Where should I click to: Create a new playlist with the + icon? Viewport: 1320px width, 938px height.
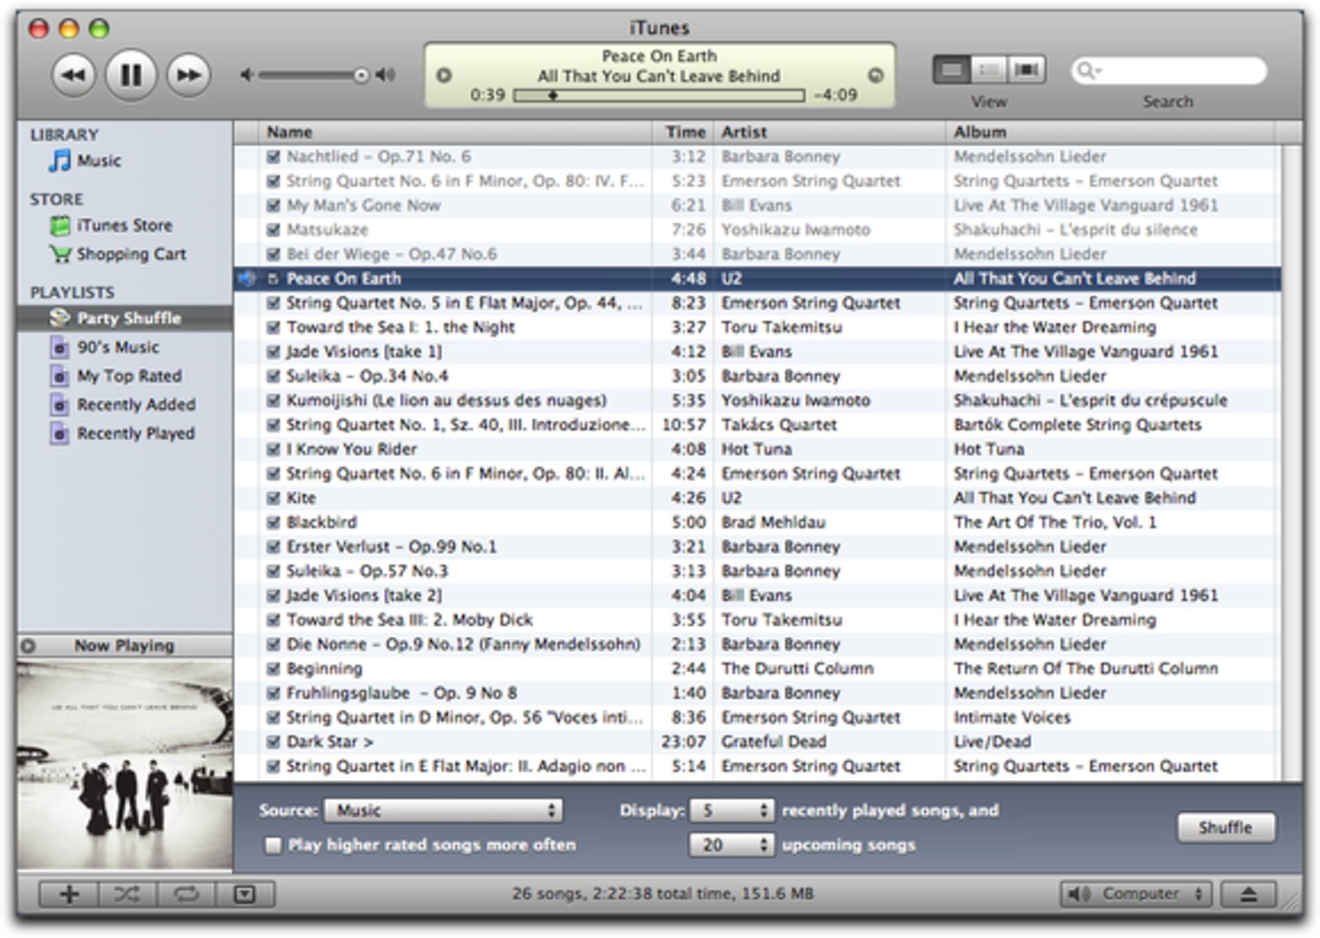(x=69, y=895)
